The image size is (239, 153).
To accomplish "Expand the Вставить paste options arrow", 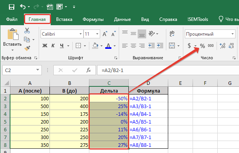I will click(12, 50).
